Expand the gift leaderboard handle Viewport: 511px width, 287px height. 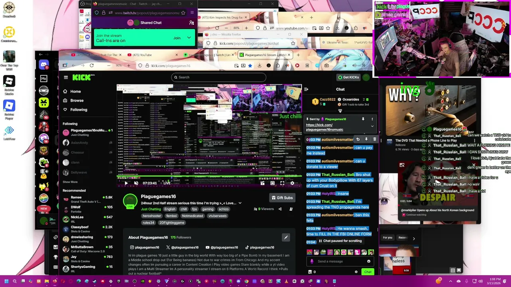click(340, 111)
